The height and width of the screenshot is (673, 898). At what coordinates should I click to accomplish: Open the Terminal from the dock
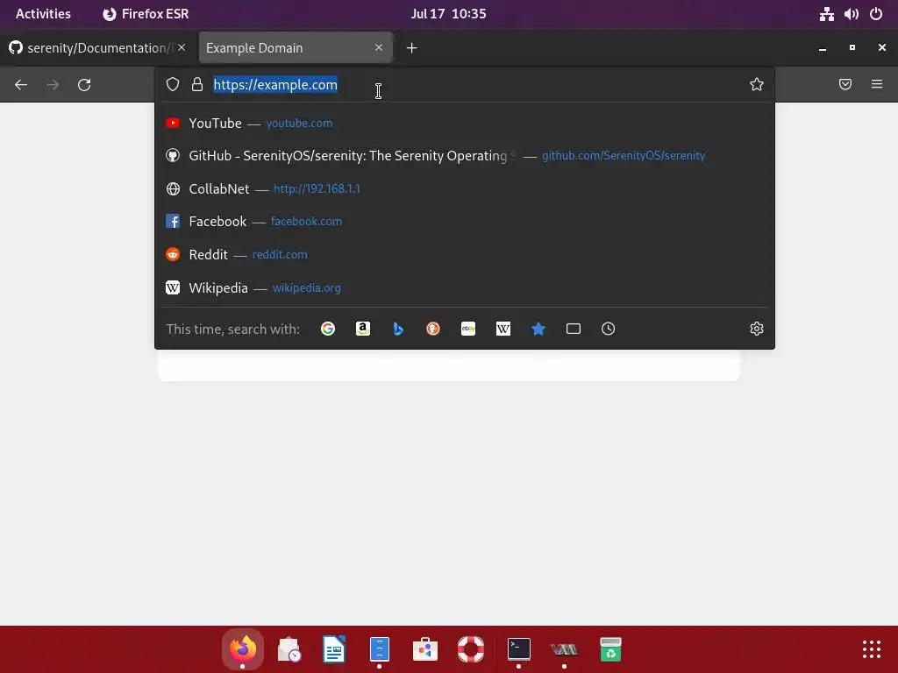tap(519, 649)
